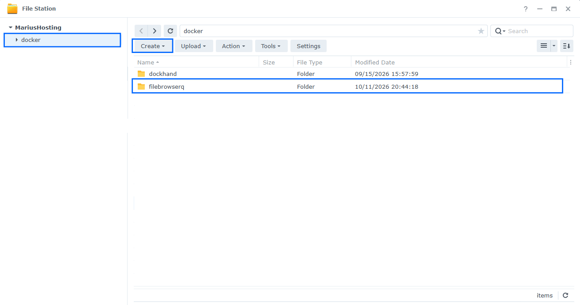
Task: Reload the list from the bottom status bar
Action: (565, 295)
